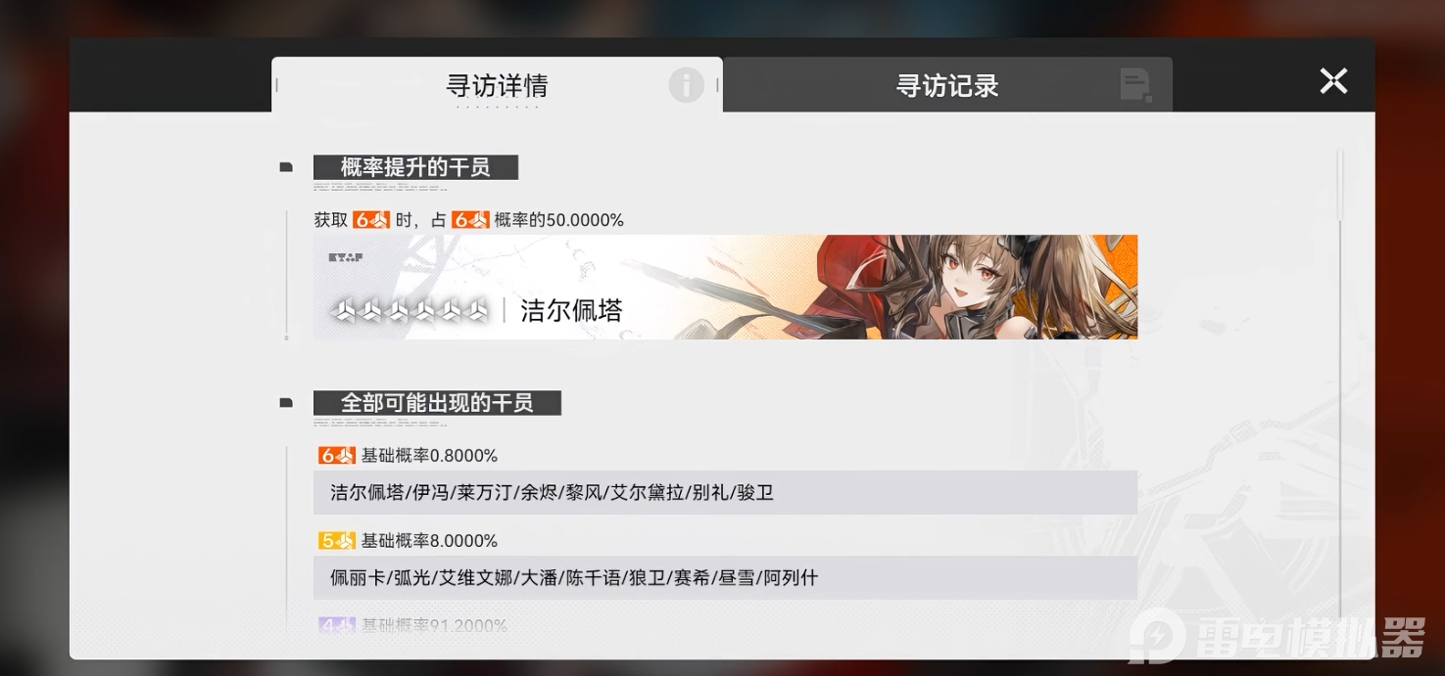Switch to the 寻访记录 tab
The height and width of the screenshot is (676, 1445).
tap(946, 85)
